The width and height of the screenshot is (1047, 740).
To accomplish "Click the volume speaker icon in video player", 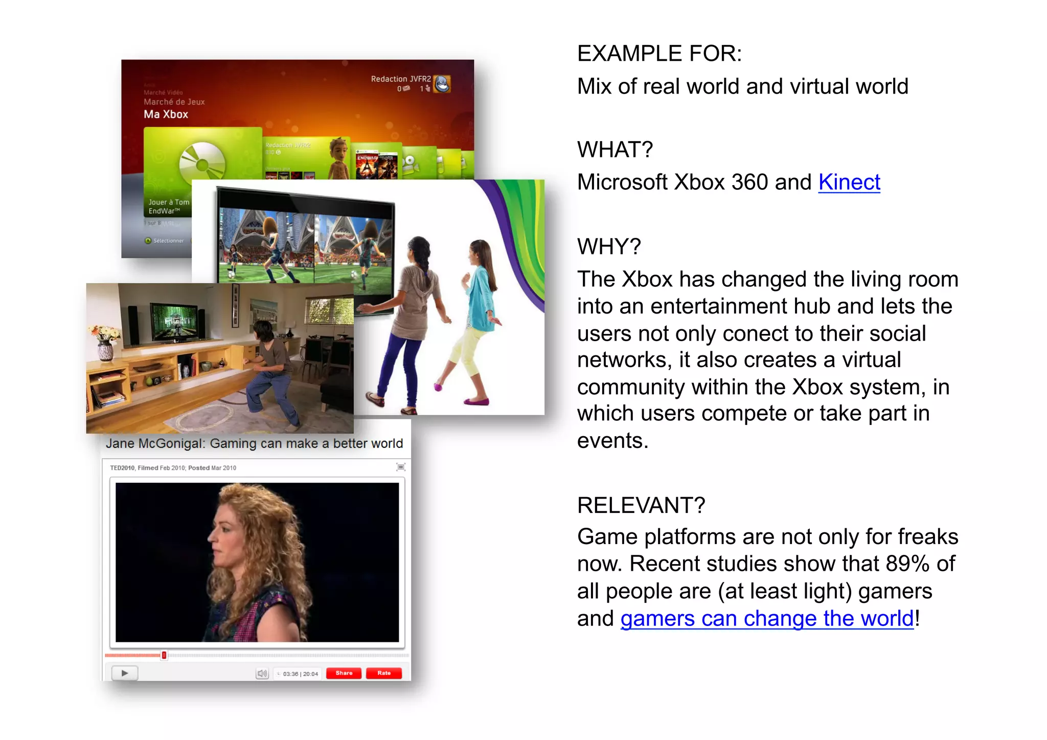I will pyautogui.click(x=262, y=674).
